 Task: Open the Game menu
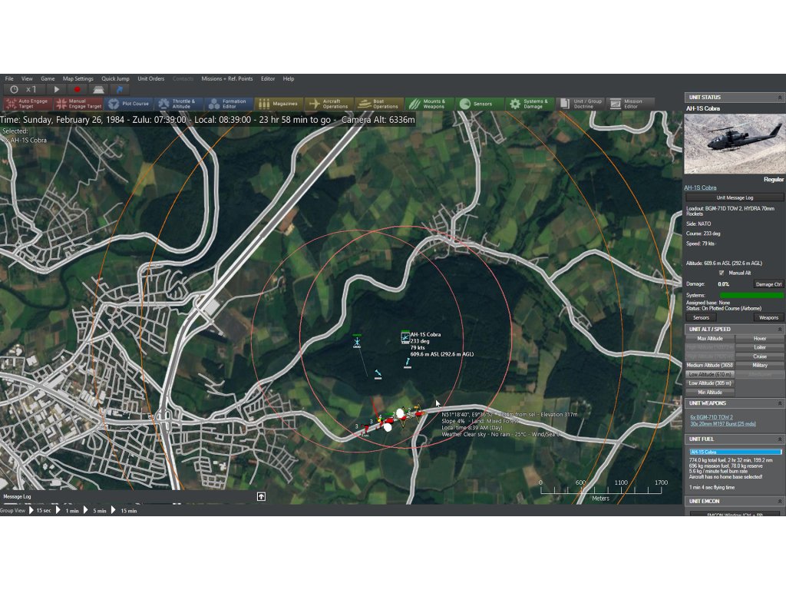[48, 79]
